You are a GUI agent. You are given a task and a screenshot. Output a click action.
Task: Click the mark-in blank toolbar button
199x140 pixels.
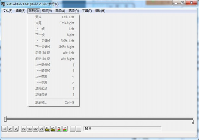point(73,129)
